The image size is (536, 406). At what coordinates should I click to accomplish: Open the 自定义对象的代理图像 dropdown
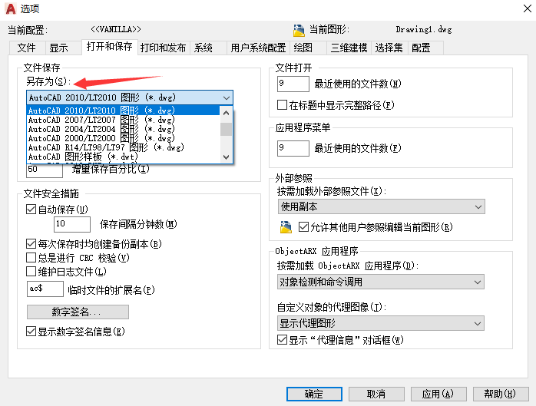point(380,323)
